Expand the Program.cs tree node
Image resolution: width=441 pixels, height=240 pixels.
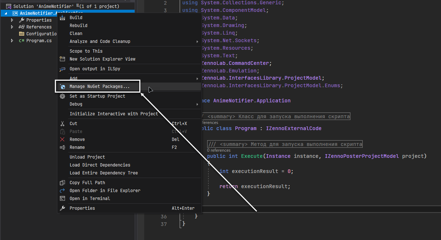pos(12,41)
